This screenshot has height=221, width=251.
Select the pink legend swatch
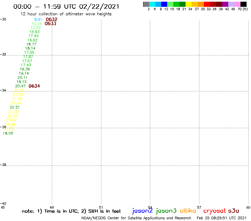(237, 4)
